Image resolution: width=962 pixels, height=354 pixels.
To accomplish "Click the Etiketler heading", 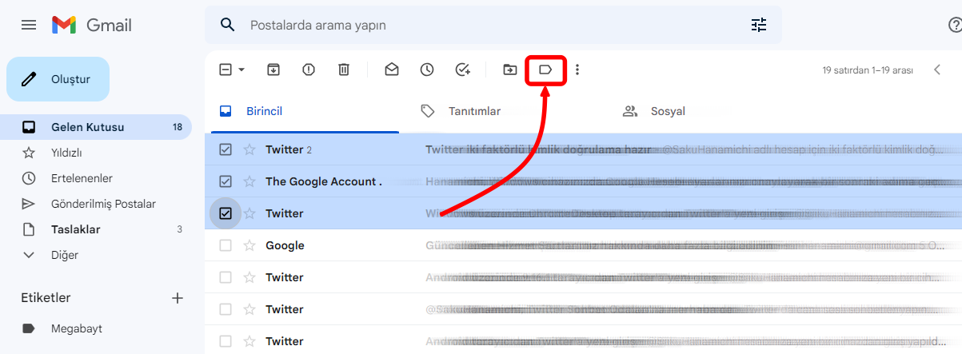I will (x=46, y=298).
